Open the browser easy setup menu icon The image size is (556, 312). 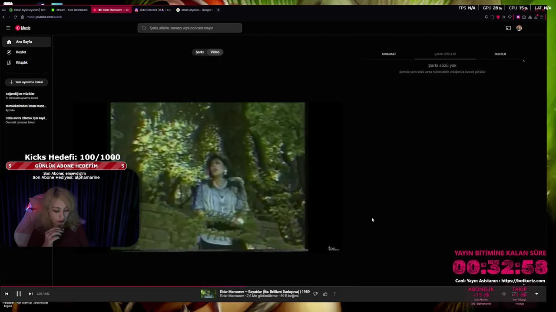pyautogui.click(x=542, y=17)
